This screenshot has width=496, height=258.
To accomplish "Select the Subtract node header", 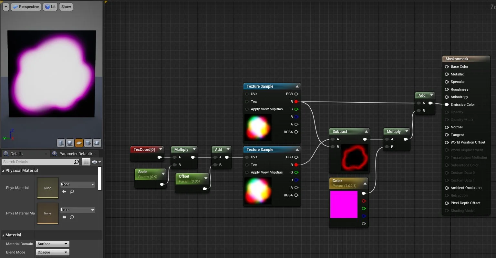I will tap(349, 132).
